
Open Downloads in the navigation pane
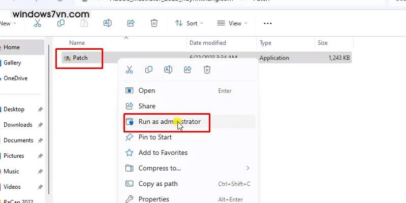(18, 125)
